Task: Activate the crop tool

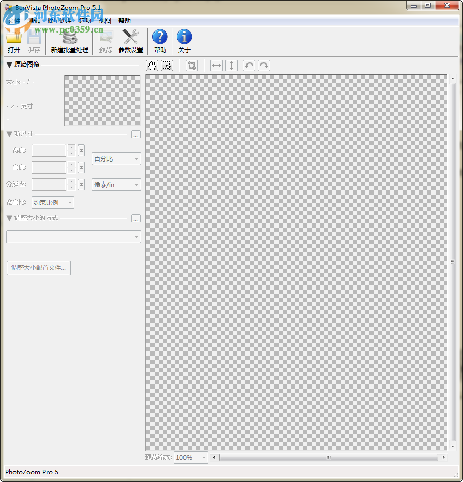Action: click(x=191, y=66)
